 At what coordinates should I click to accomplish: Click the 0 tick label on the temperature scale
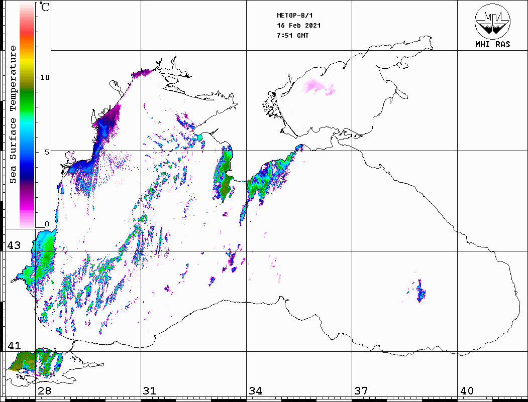coord(47,224)
